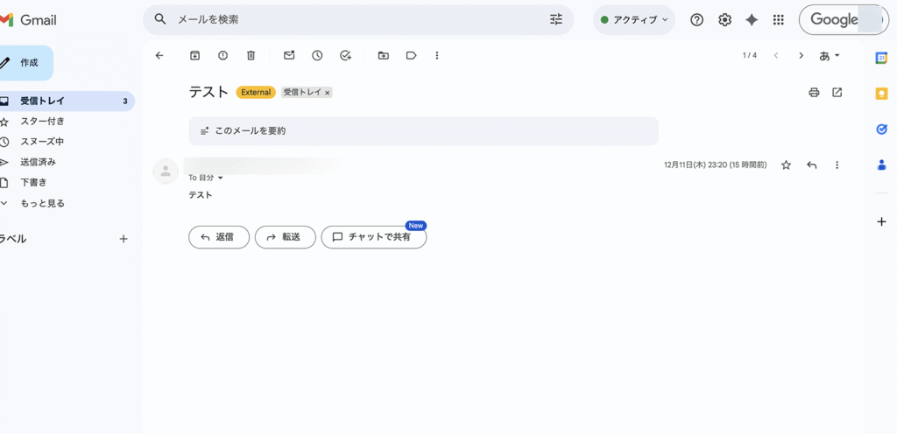Click the External tag

256,93
